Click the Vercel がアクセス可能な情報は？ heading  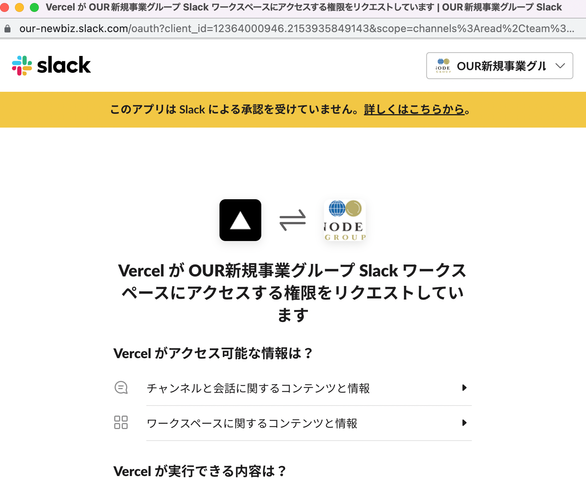pyautogui.click(x=213, y=353)
